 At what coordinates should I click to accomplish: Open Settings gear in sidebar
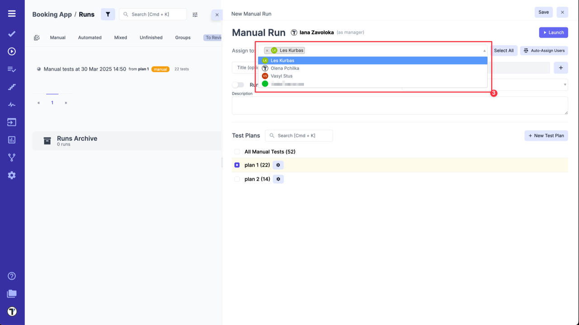coord(12,175)
